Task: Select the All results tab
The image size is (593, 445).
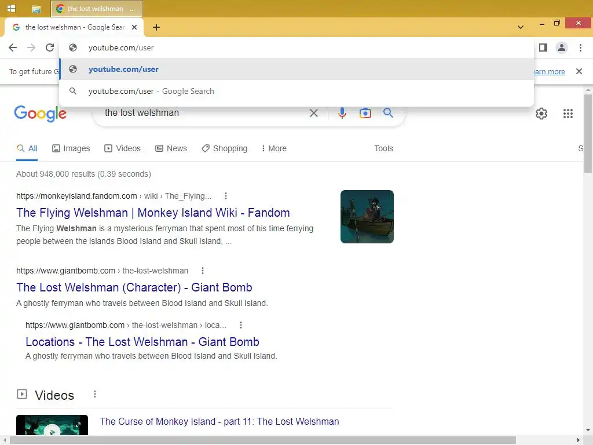Action: pyautogui.click(x=27, y=148)
